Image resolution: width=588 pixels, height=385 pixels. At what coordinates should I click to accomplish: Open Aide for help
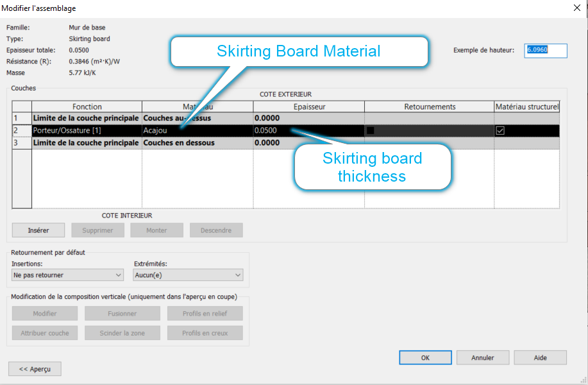[x=540, y=357]
